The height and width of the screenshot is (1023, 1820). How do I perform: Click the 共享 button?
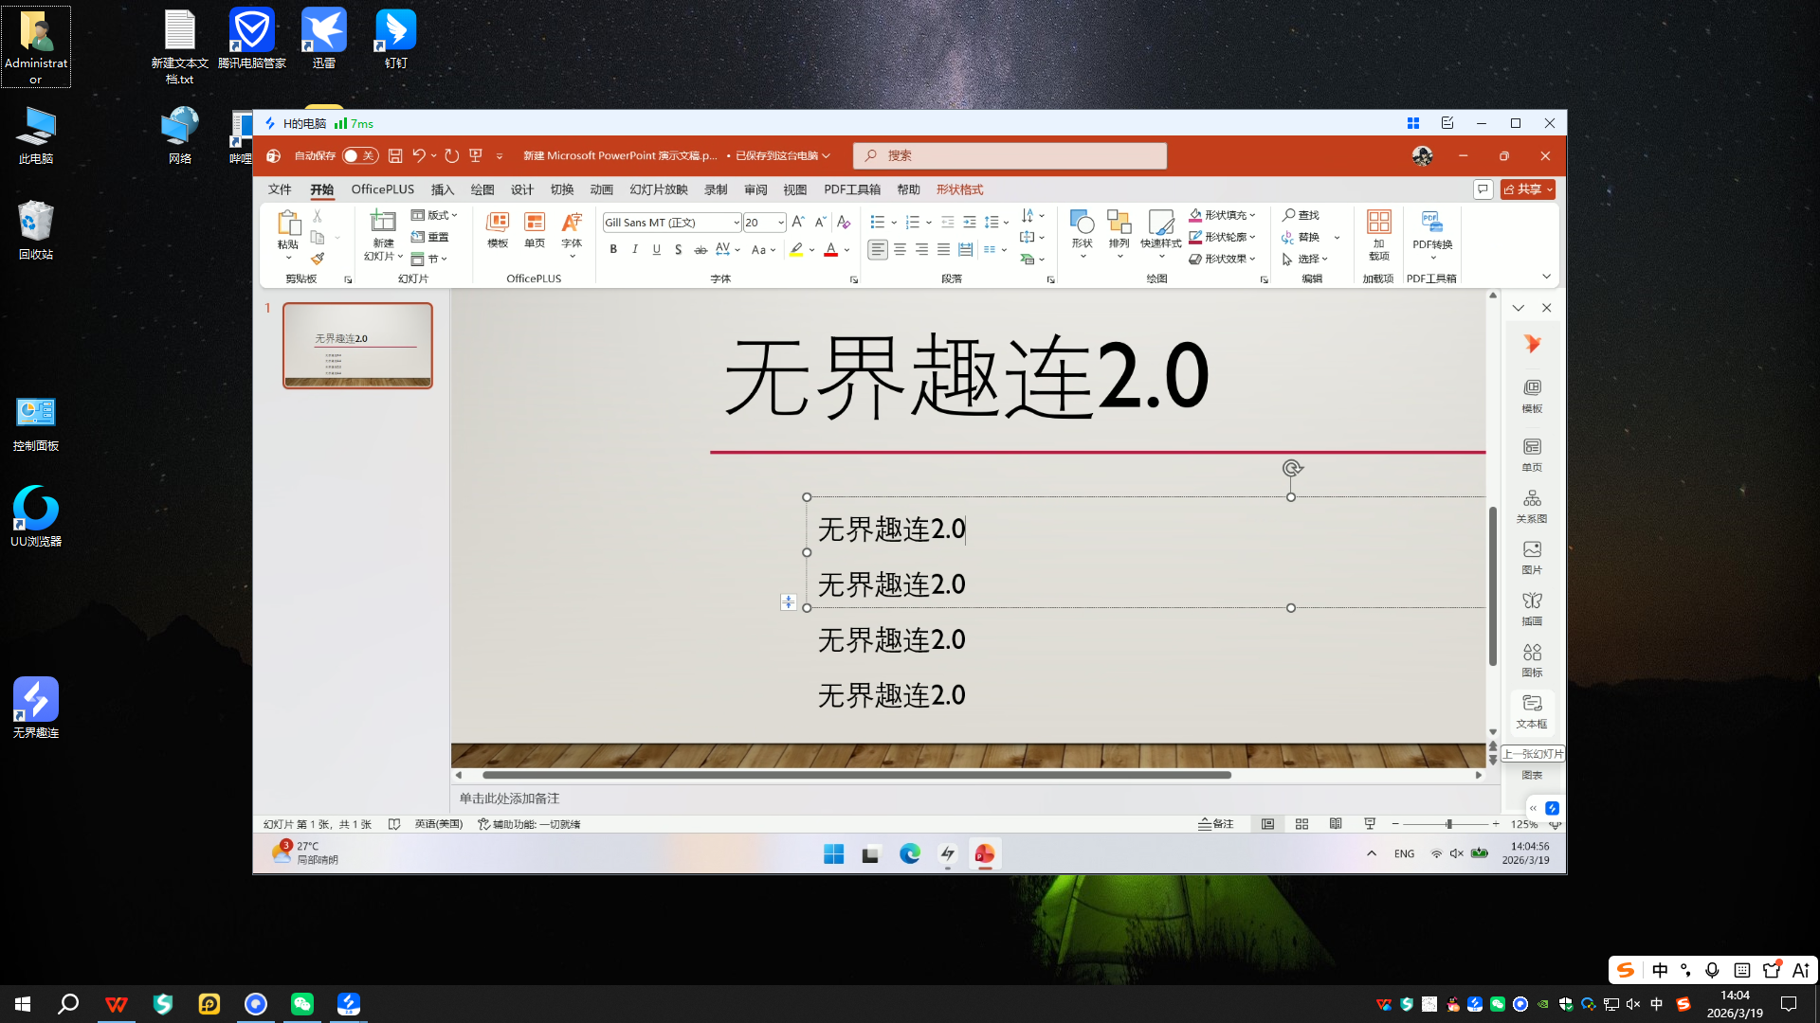1527,189
